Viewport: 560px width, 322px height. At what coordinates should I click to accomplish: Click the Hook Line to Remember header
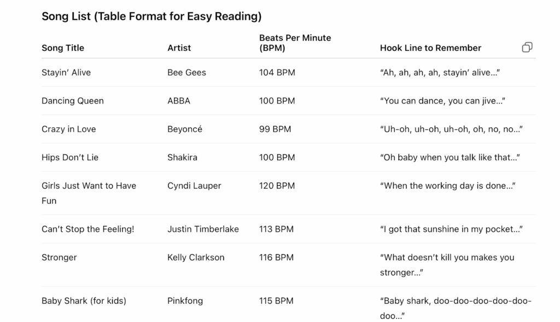(430, 48)
